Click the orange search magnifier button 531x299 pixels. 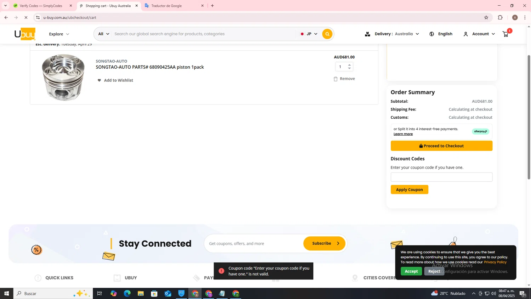tap(327, 34)
